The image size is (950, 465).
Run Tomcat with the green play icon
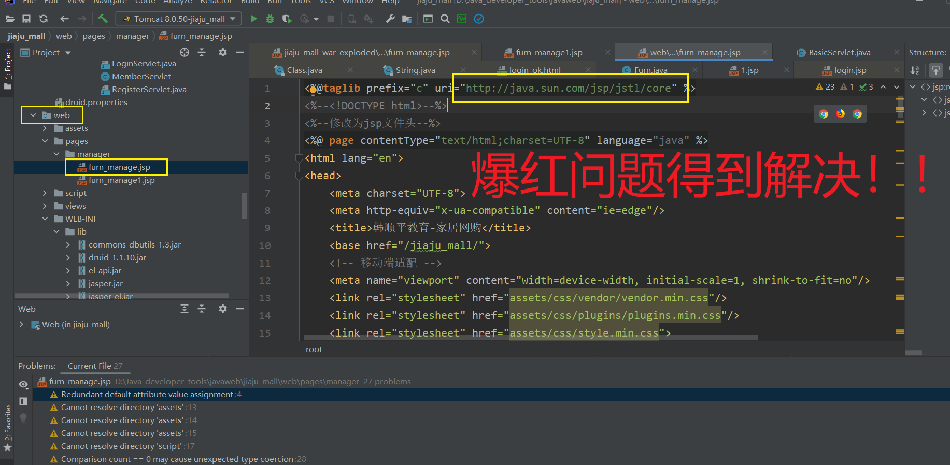point(253,19)
